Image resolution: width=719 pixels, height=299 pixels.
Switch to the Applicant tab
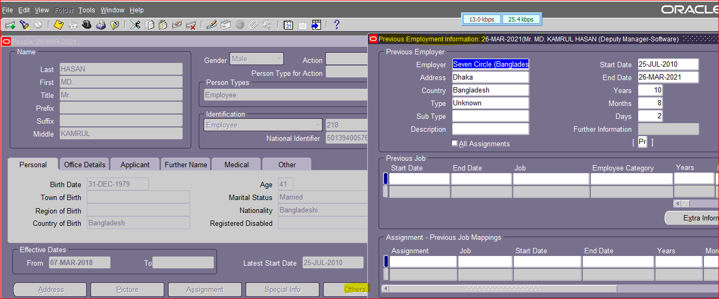[135, 165]
